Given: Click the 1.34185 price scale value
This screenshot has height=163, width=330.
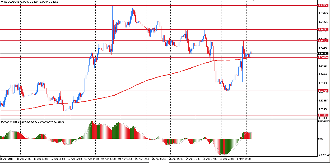Looking at the screenshot, I should (x=323, y=66).
